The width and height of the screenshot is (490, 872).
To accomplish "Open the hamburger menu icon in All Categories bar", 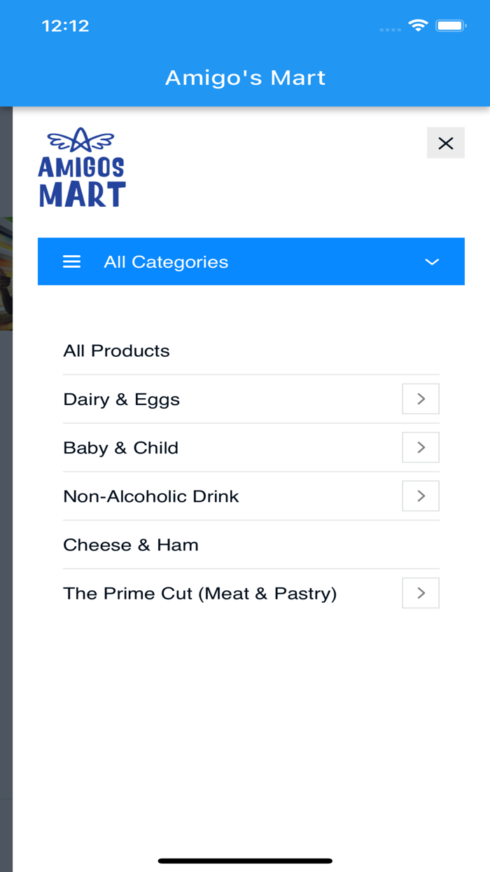I will click(71, 261).
